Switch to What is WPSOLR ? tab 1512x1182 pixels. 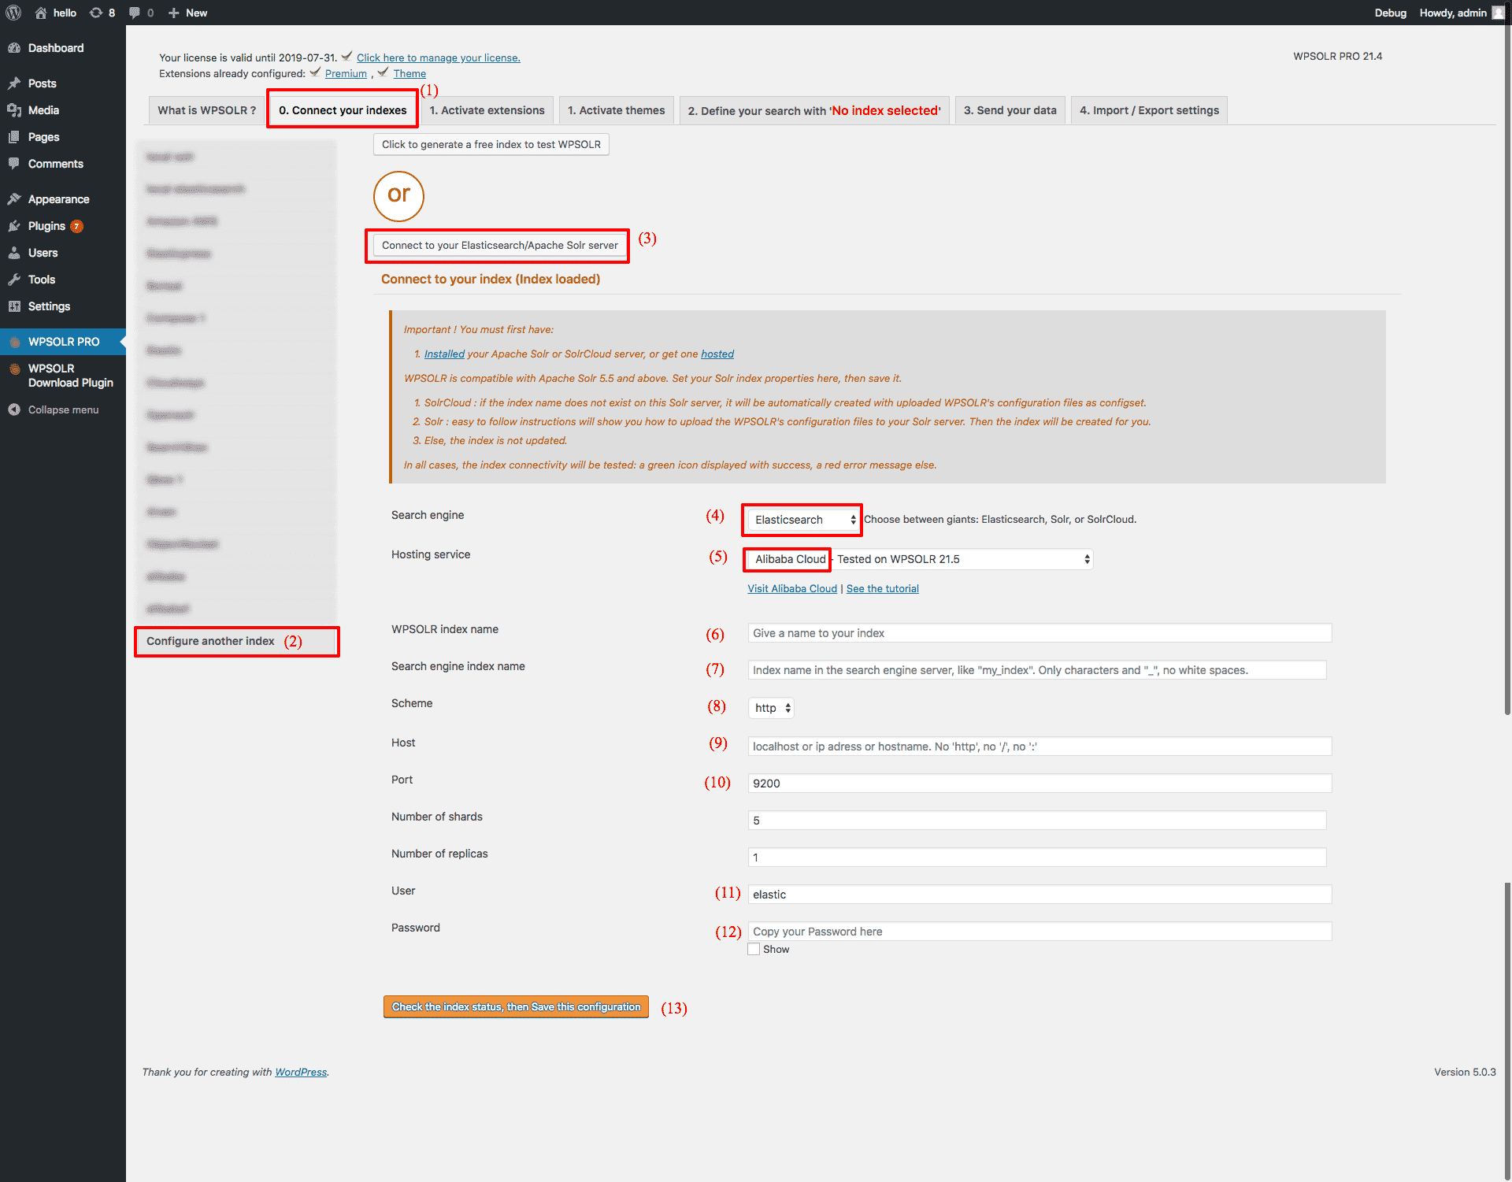tap(206, 110)
